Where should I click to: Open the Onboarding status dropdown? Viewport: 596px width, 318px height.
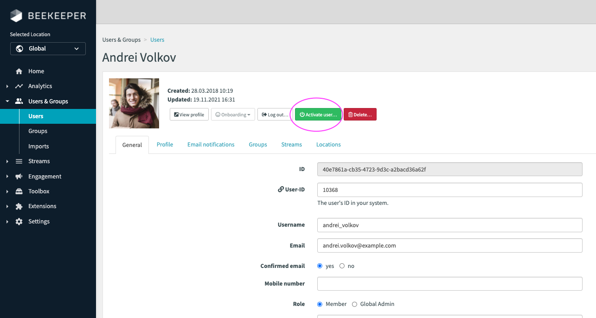click(233, 114)
